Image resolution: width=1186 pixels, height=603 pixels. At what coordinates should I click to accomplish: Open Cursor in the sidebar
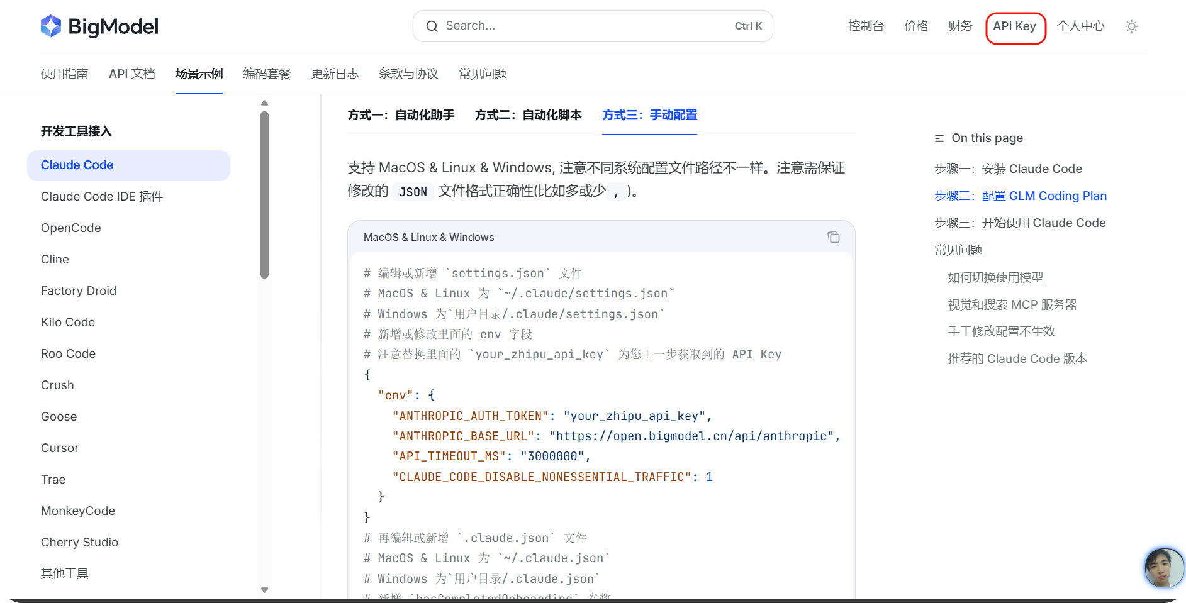(60, 448)
